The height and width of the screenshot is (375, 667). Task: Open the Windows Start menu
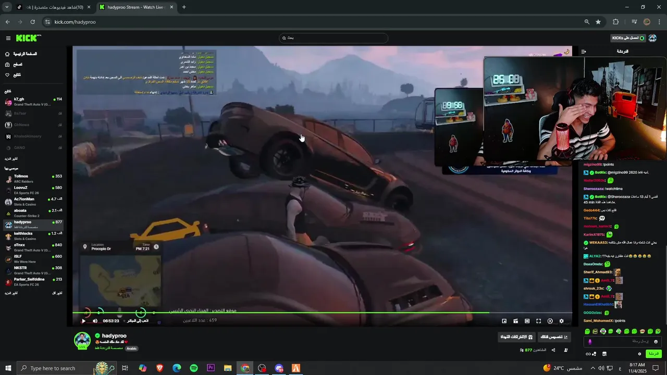click(8, 368)
